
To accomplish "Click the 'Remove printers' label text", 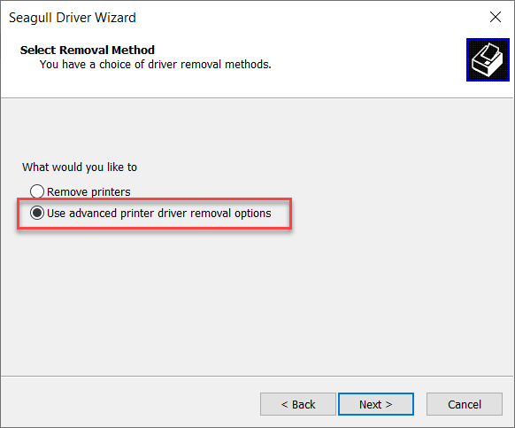I will coord(88,191).
